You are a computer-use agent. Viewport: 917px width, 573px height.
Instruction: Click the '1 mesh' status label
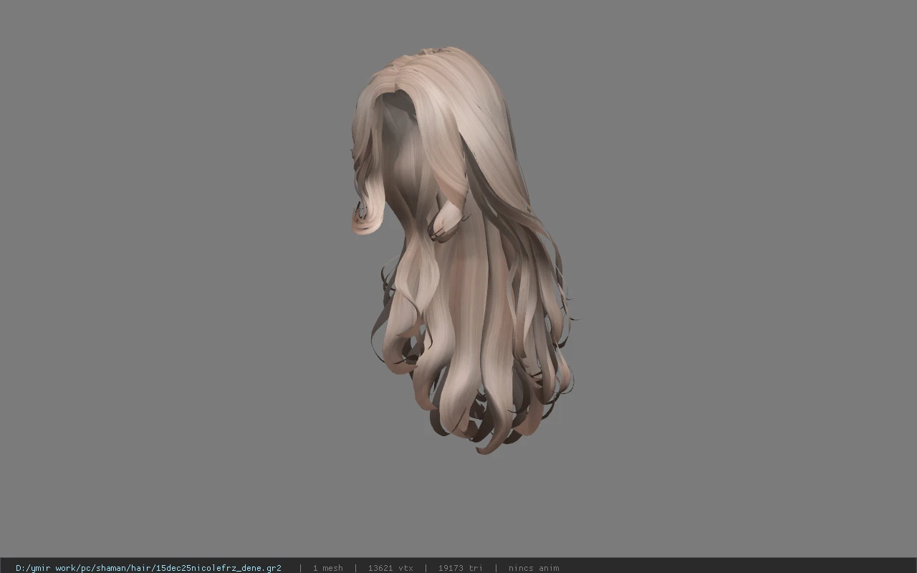(x=327, y=568)
